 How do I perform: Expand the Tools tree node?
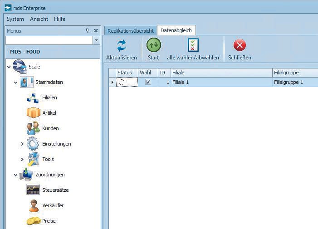[22, 160]
